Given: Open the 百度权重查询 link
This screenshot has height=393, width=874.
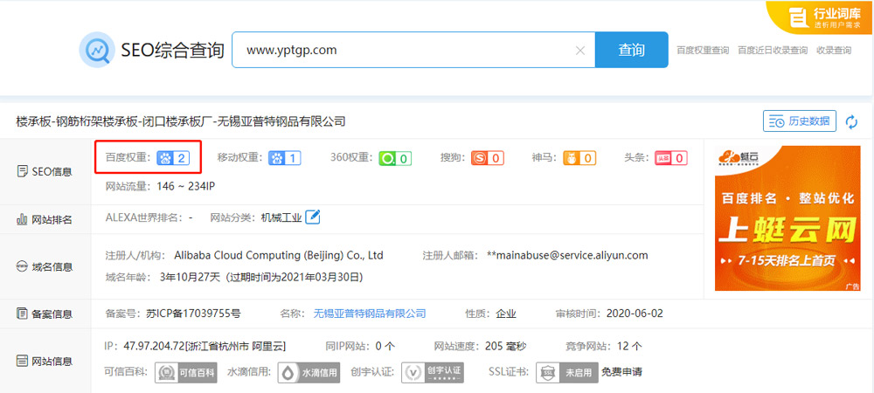Looking at the screenshot, I should point(703,51).
